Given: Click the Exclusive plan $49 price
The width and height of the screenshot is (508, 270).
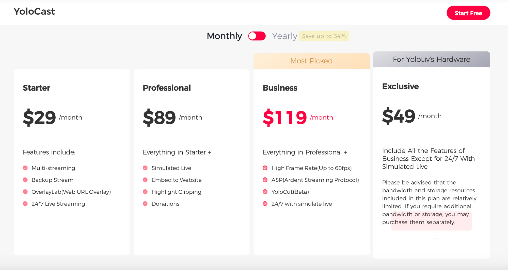Looking at the screenshot, I should (x=399, y=116).
